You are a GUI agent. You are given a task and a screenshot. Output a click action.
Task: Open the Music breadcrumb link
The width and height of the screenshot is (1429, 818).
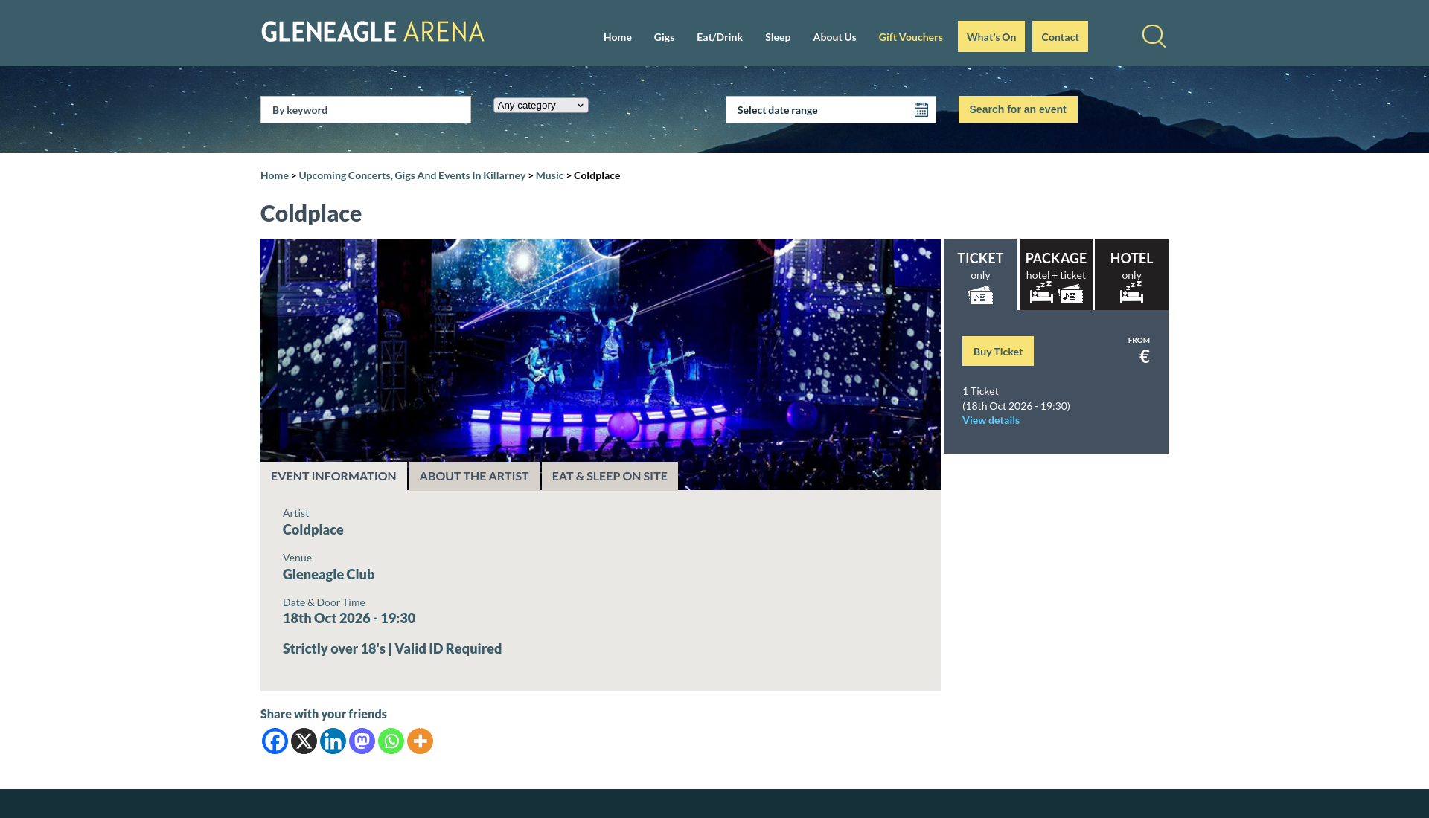tap(550, 175)
